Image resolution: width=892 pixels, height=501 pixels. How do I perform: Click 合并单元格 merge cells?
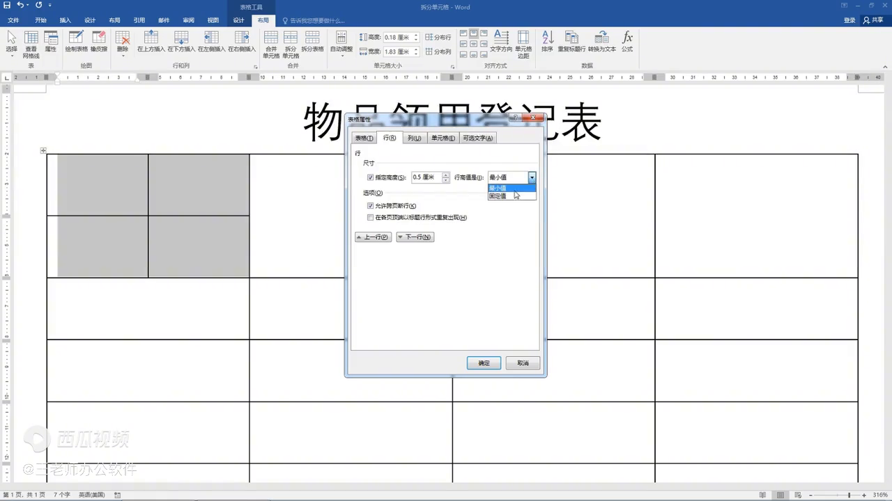tap(271, 44)
